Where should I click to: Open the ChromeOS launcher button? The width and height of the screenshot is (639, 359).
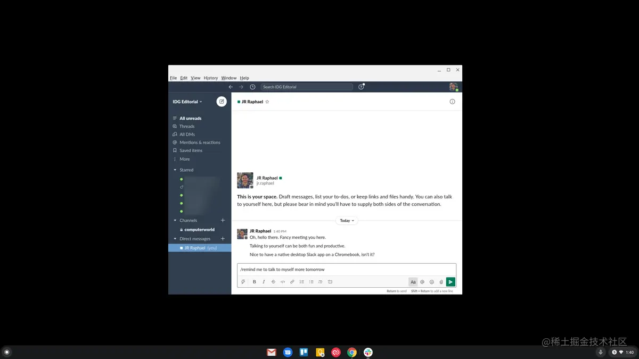tap(7, 352)
